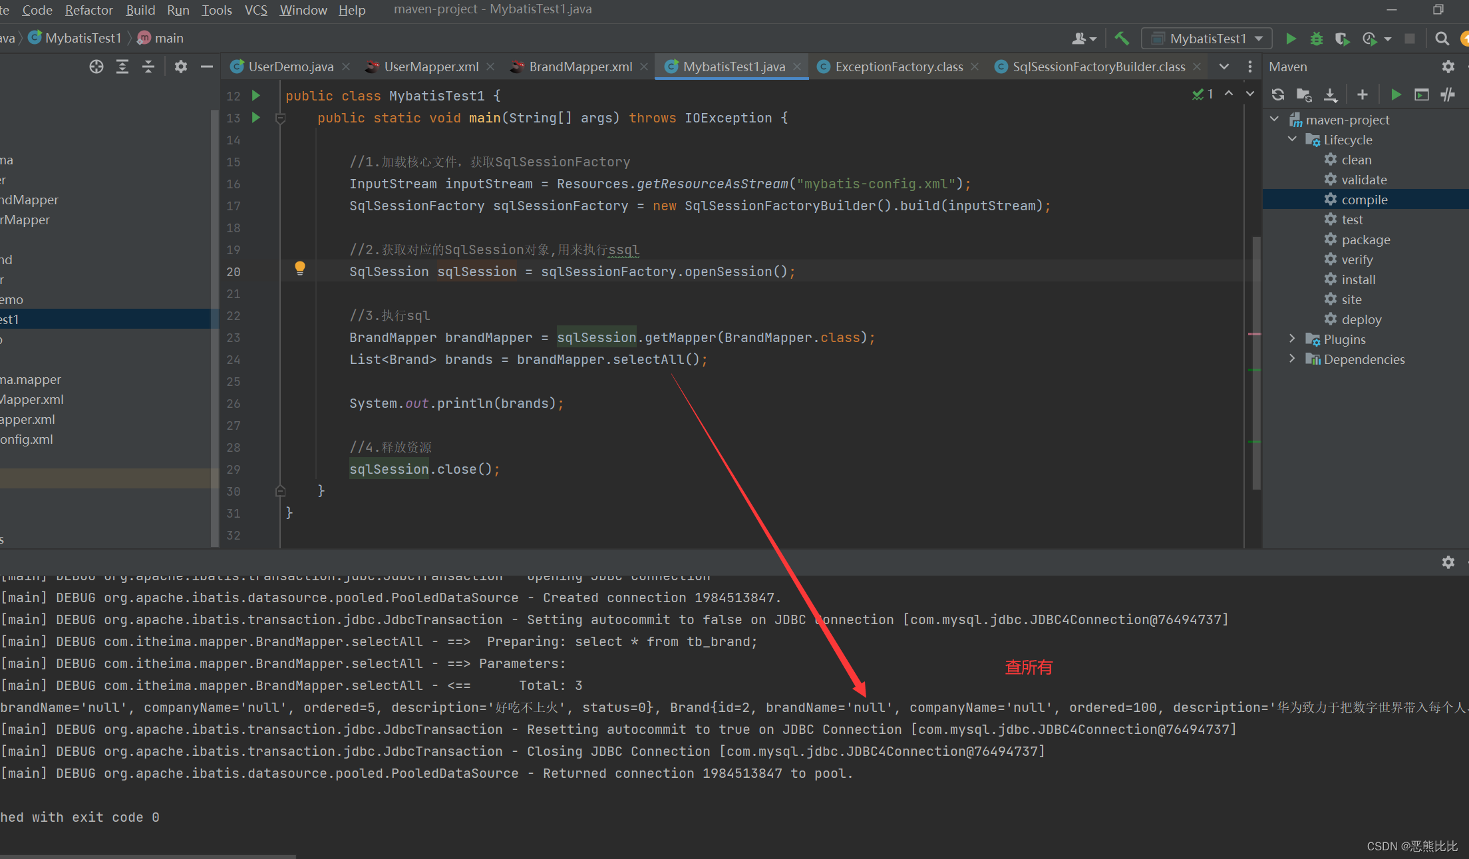
Task: Click the editor vertical scrollbar
Action: (x=1256, y=363)
